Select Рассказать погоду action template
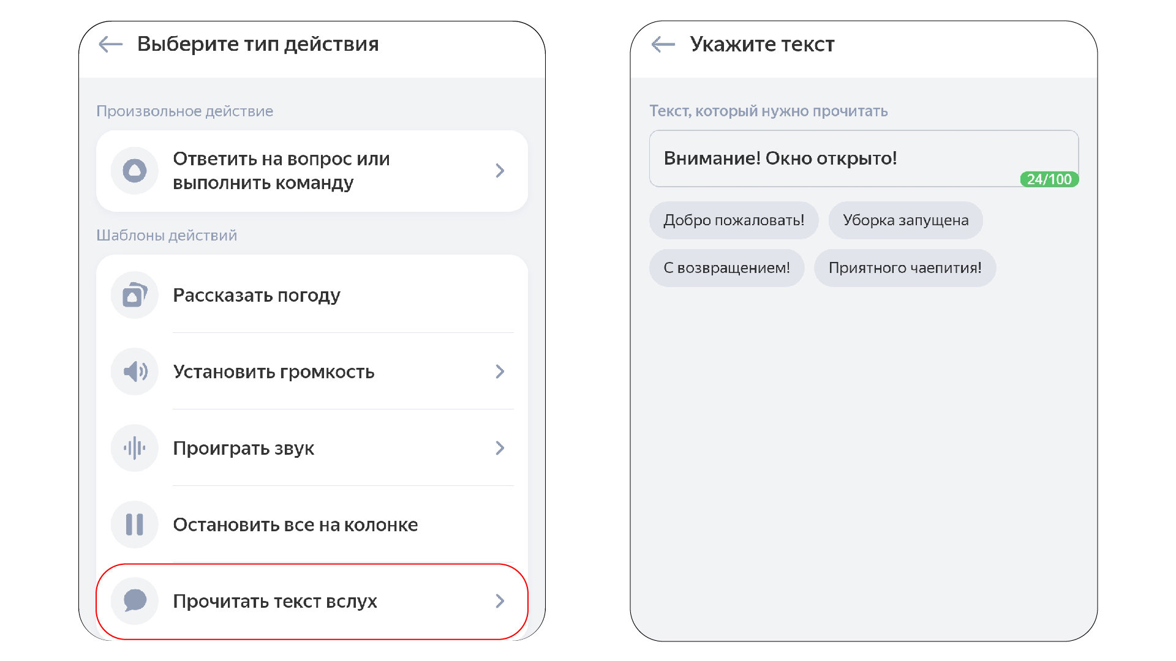The height and width of the screenshot is (661, 1176). [x=257, y=296]
